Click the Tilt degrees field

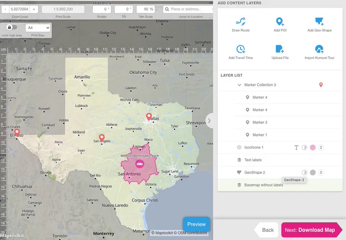[124, 9]
